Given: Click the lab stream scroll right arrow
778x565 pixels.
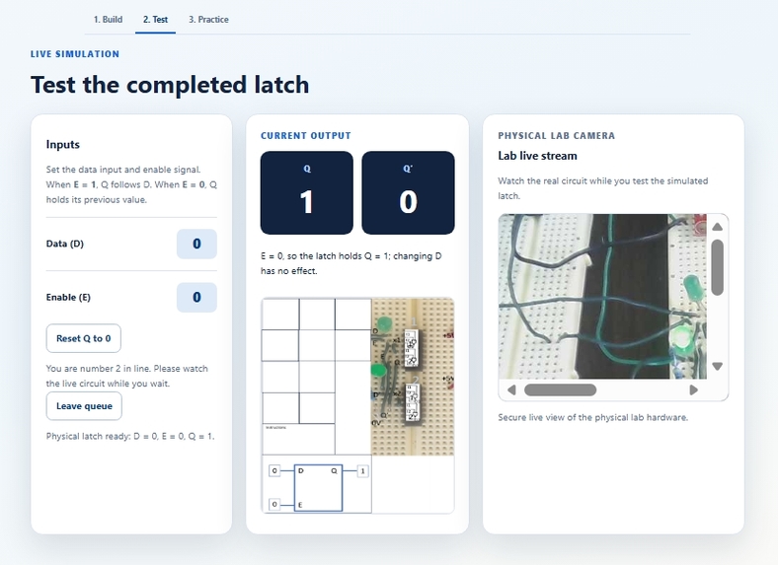Looking at the screenshot, I should 694,390.
